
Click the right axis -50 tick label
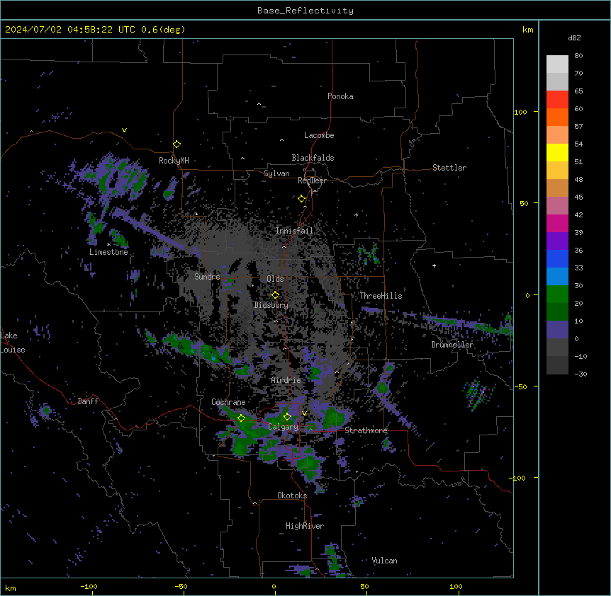[520, 386]
